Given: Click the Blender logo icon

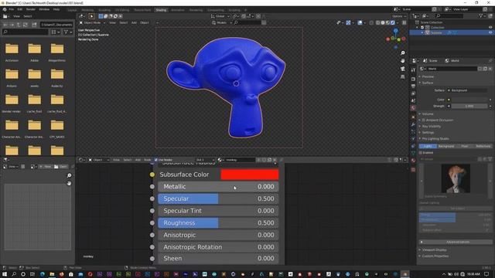Looking at the screenshot, I should (5, 9).
